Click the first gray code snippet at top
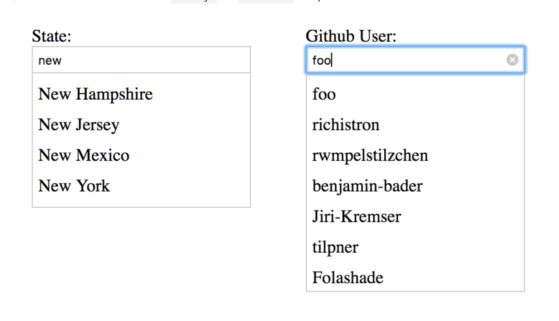The width and height of the screenshot is (559, 321). (194, 1)
